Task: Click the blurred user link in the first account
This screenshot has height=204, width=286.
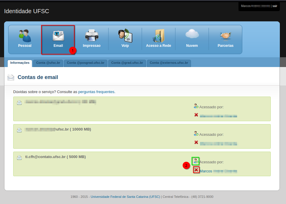Action: click(219, 116)
